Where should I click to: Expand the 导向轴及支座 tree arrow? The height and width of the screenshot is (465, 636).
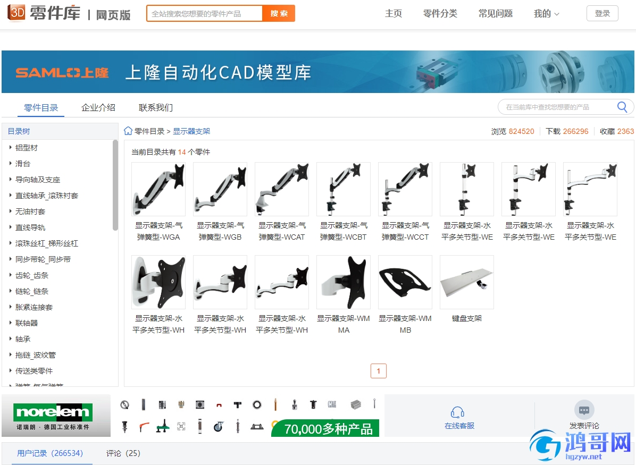(10, 179)
